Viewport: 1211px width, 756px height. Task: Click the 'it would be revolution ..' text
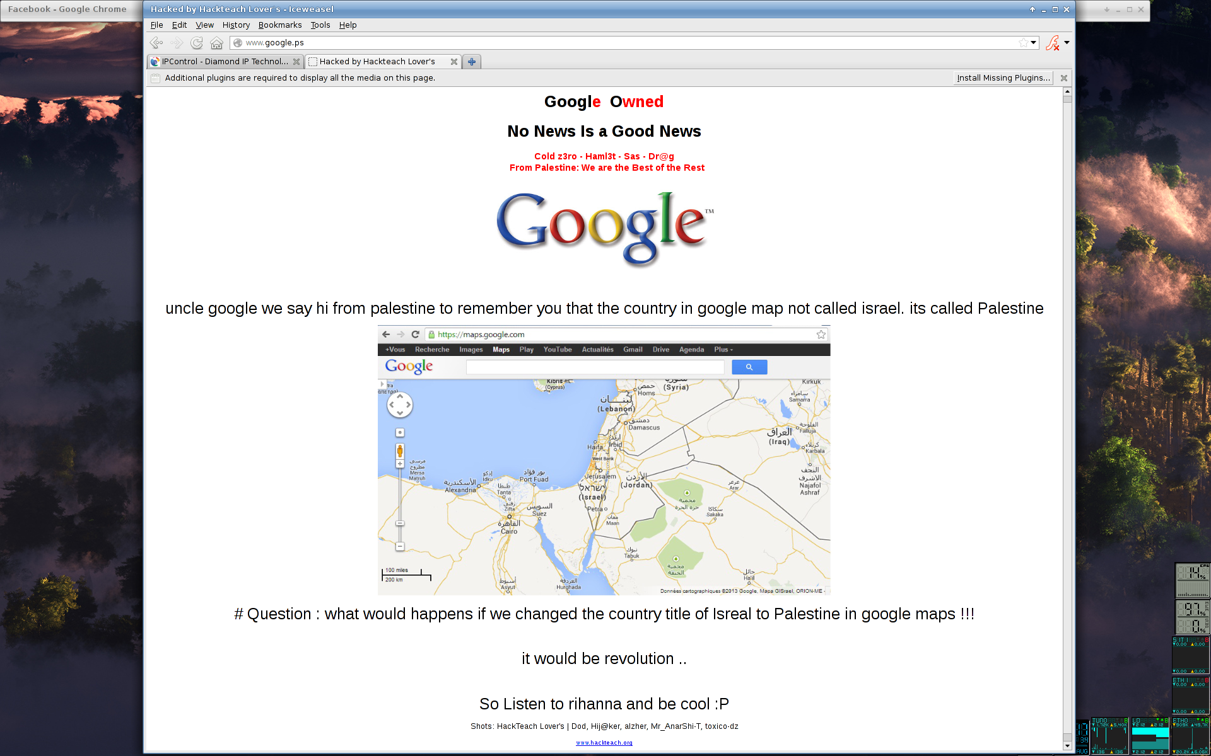point(604,659)
